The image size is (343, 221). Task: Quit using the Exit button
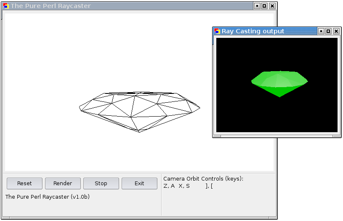[139, 184]
